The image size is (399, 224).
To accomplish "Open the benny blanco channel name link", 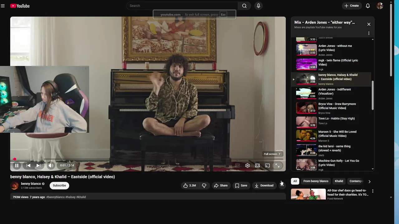I will tap(31, 184).
